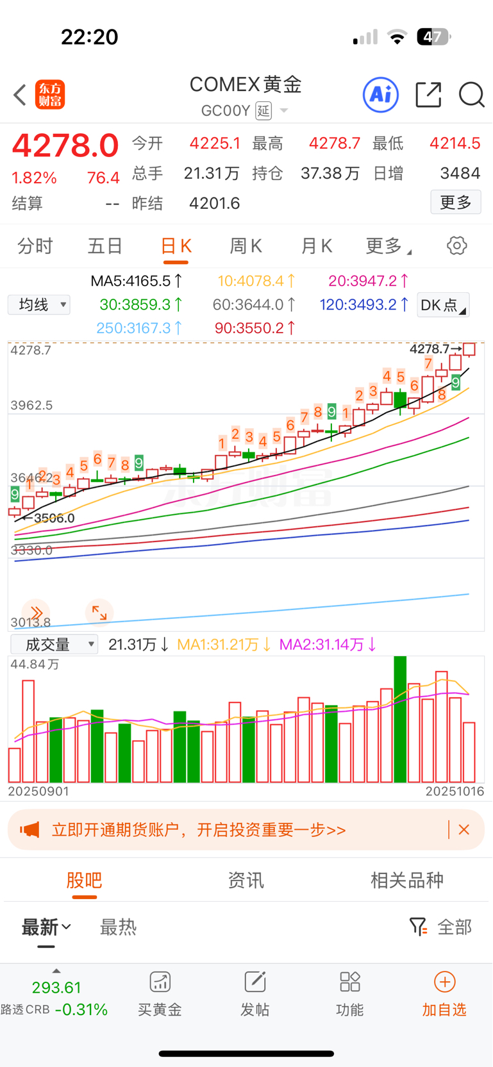This screenshot has width=493, height=1067.
Task: Switch to the 周K chart tab
Action: pos(246,246)
